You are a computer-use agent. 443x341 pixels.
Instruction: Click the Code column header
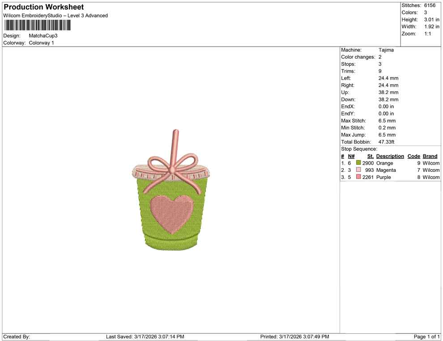point(413,156)
